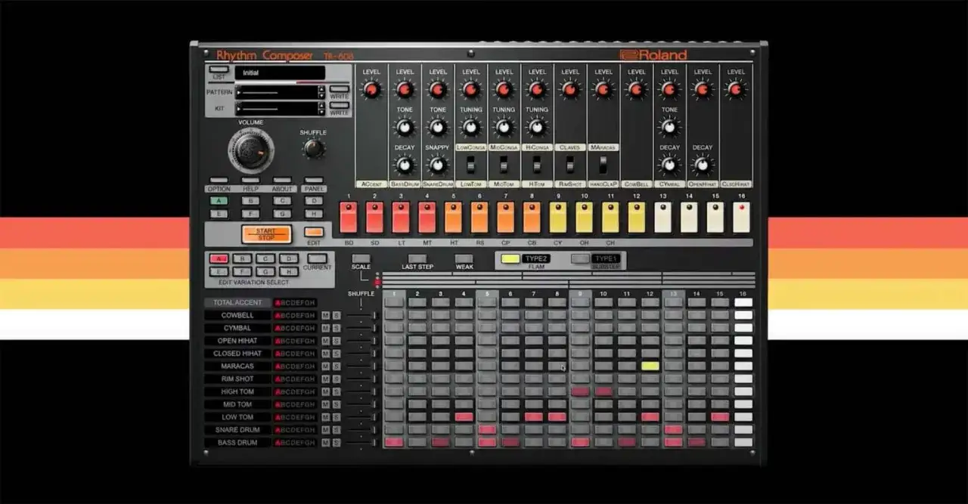Hit step button 9 labeled CY
The height and width of the screenshot is (504, 968).
558,218
